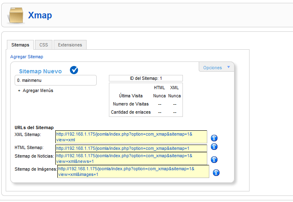Click the info icon beside HTML Sitemap URL

pyautogui.click(x=214, y=147)
